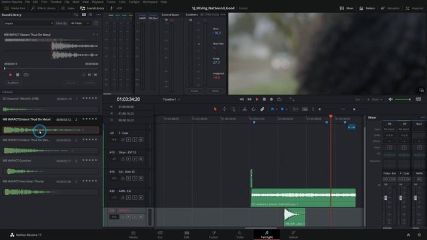Stop timeline playback
The width and height of the screenshot is (427, 240).
(264, 99)
